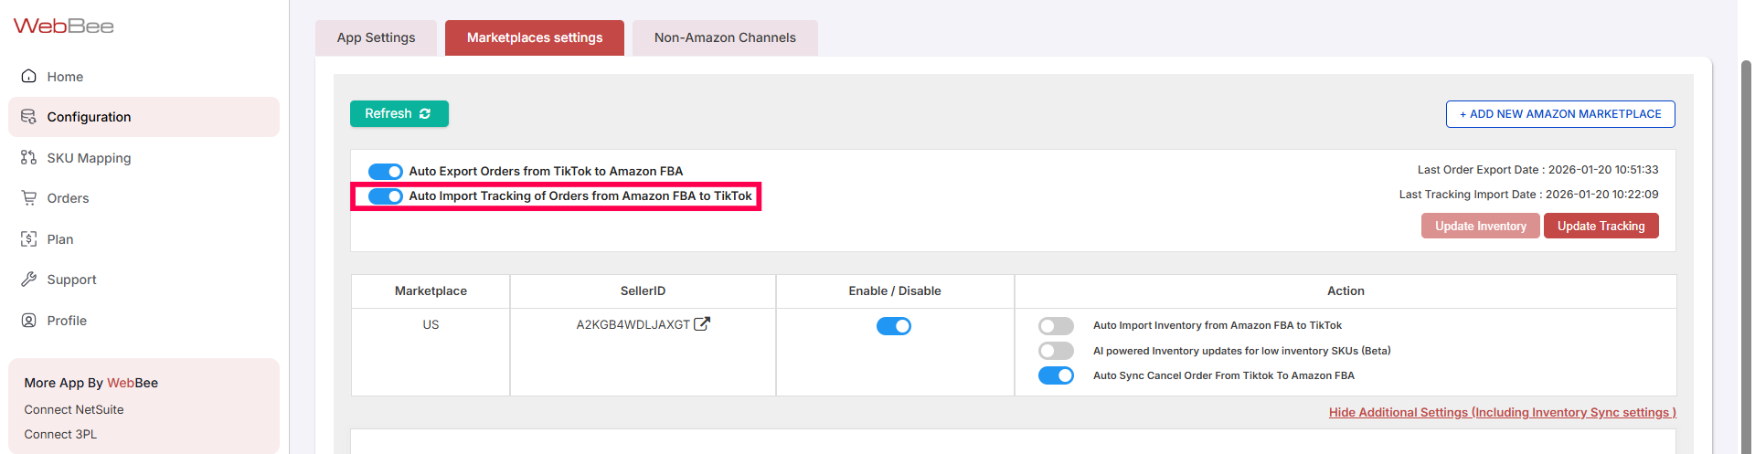Click the Support wrench icon
This screenshot has width=1755, height=454.
[29, 280]
